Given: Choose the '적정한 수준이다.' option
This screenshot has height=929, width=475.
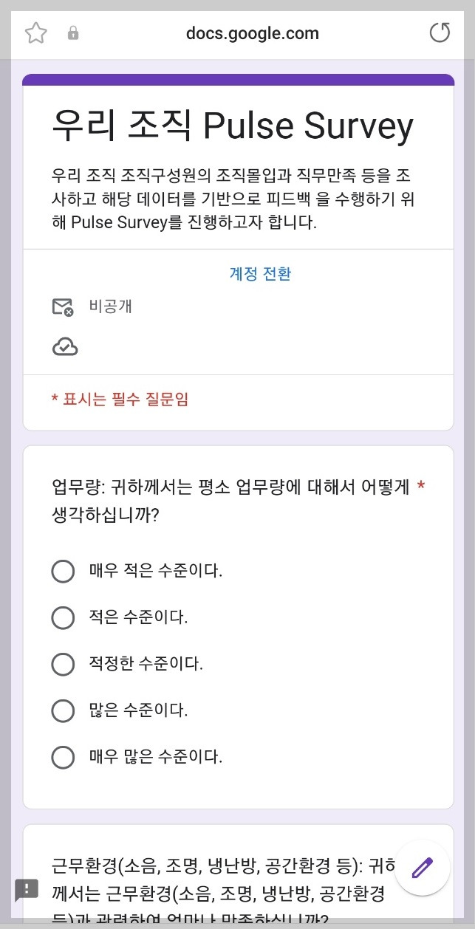Looking at the screenshot, I should pyautogui.click(x=63, y=664).
